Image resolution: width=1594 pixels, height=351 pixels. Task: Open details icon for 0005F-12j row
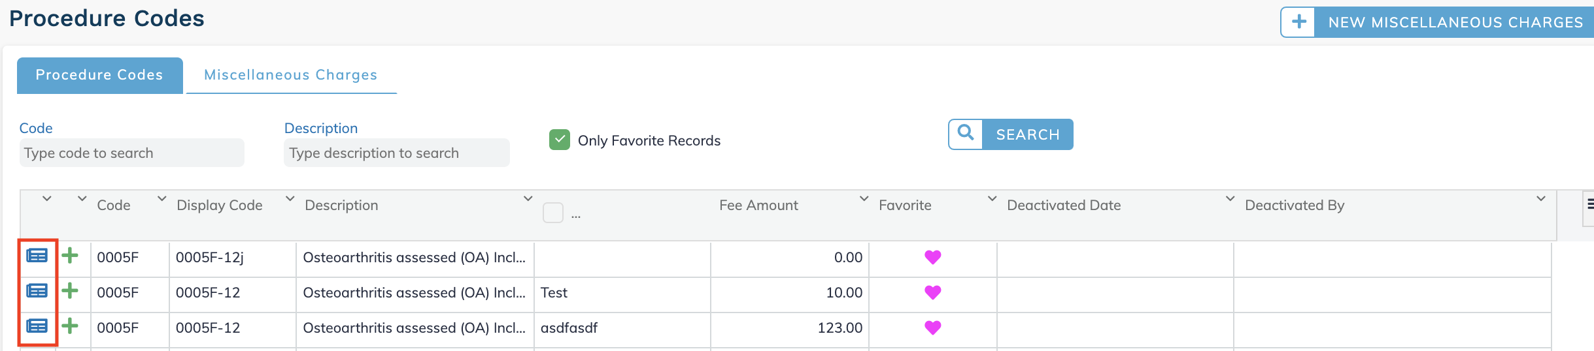pos(37,256)
